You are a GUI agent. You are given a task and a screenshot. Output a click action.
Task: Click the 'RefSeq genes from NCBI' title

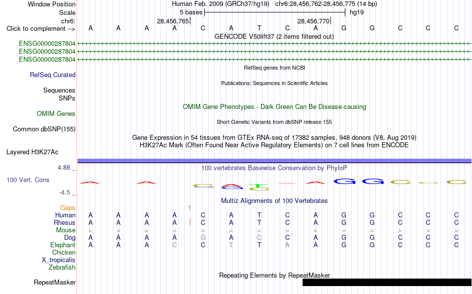(274, 68)
